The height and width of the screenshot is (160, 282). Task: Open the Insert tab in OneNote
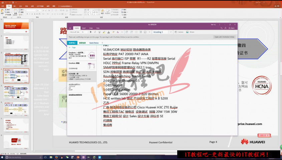pos(84,28)
